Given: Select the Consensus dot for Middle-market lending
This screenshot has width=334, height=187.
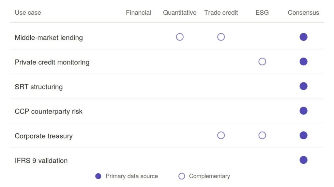Looking at the screenshot, I should [x=303, y=37].
